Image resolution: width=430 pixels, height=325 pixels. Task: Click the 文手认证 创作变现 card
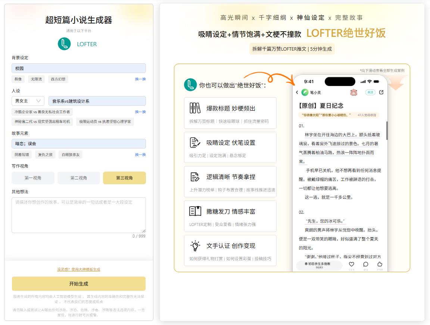(230, 251)
